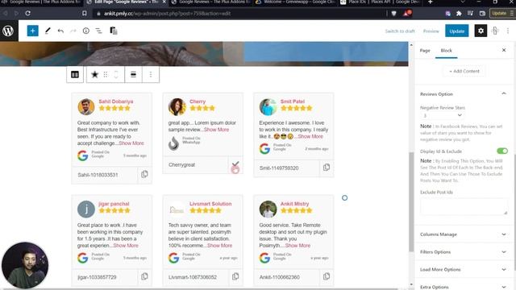Open the editor options three-dot menu

(x=508, y=31)
